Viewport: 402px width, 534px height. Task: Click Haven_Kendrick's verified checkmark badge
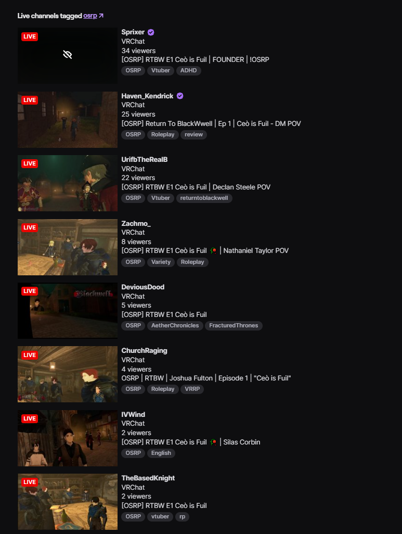[180, 96]
